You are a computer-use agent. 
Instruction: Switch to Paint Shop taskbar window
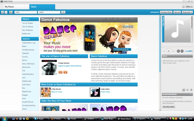point(108,119)
